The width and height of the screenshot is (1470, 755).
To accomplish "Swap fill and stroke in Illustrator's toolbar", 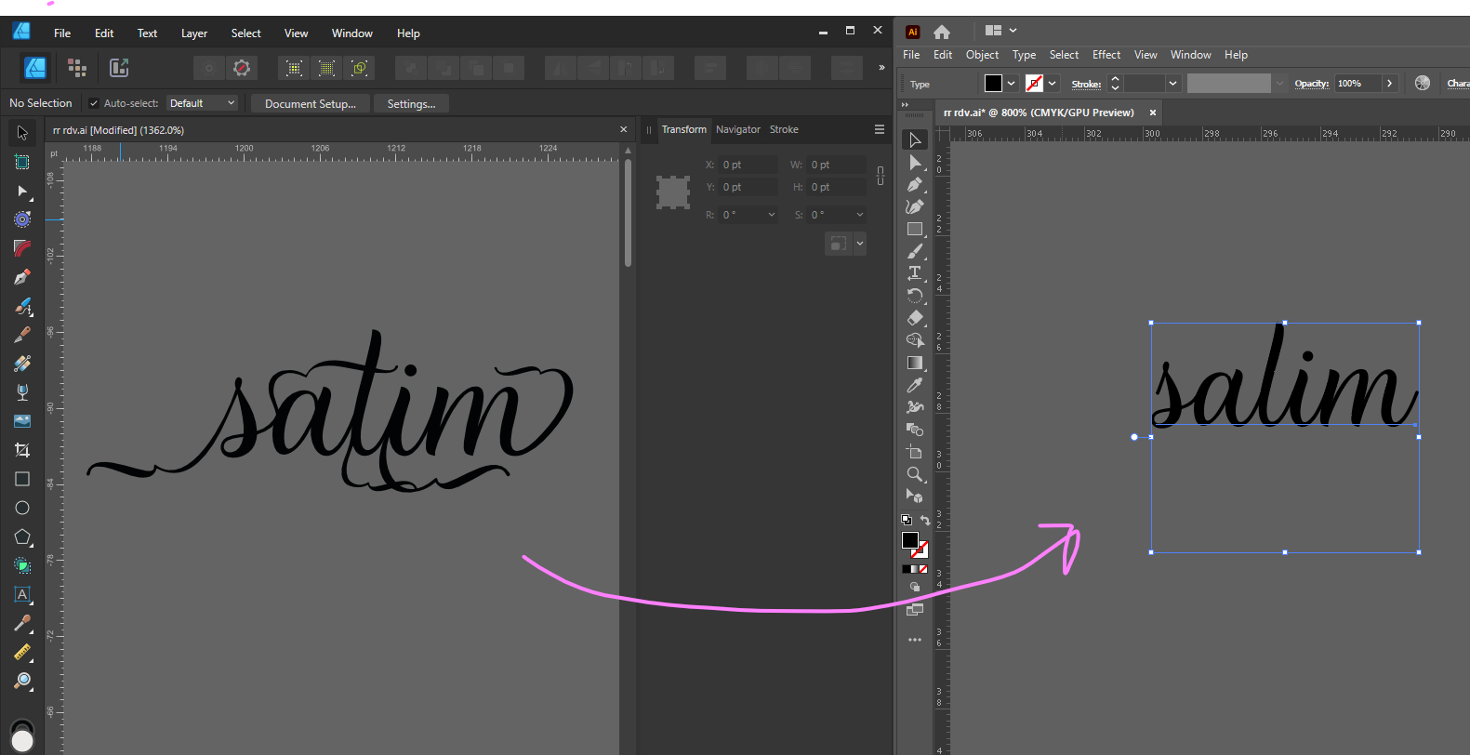I will [x=925, y=520].
